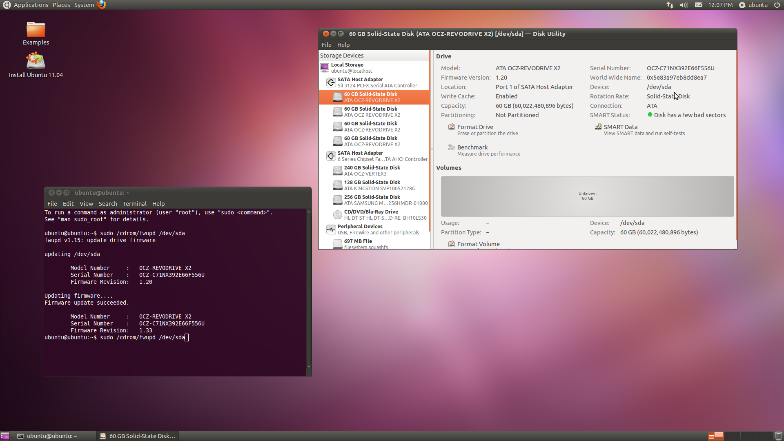Open the terminal Help menu
Screen dimensions: 784x441
158,204
